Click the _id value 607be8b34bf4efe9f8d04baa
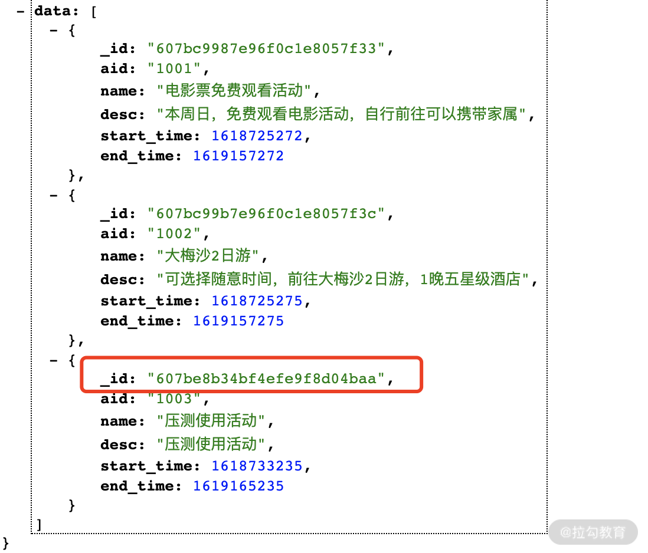 (x=266, y=379)
